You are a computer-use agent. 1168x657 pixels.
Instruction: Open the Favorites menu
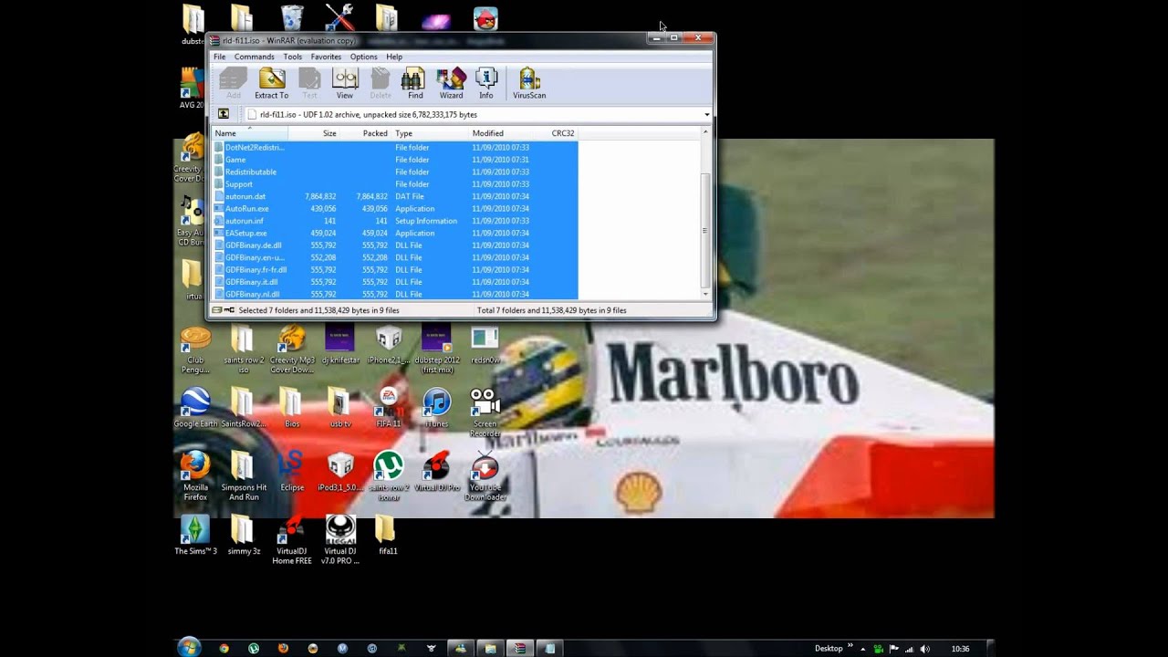click(x=326, y=57)
